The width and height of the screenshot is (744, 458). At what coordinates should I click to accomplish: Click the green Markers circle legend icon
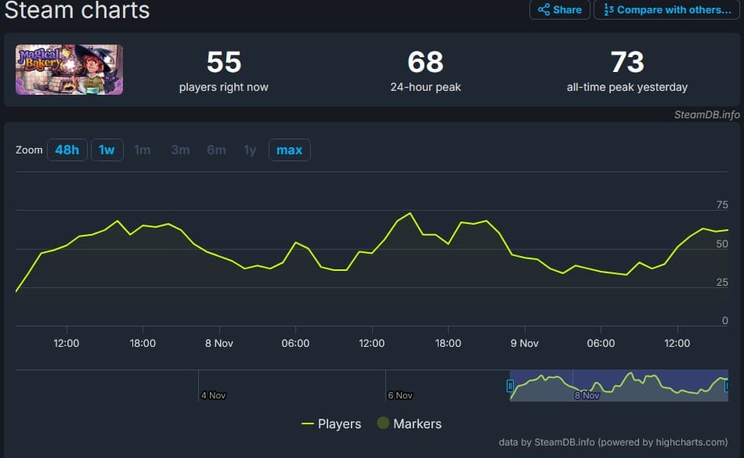click(383, 424)
